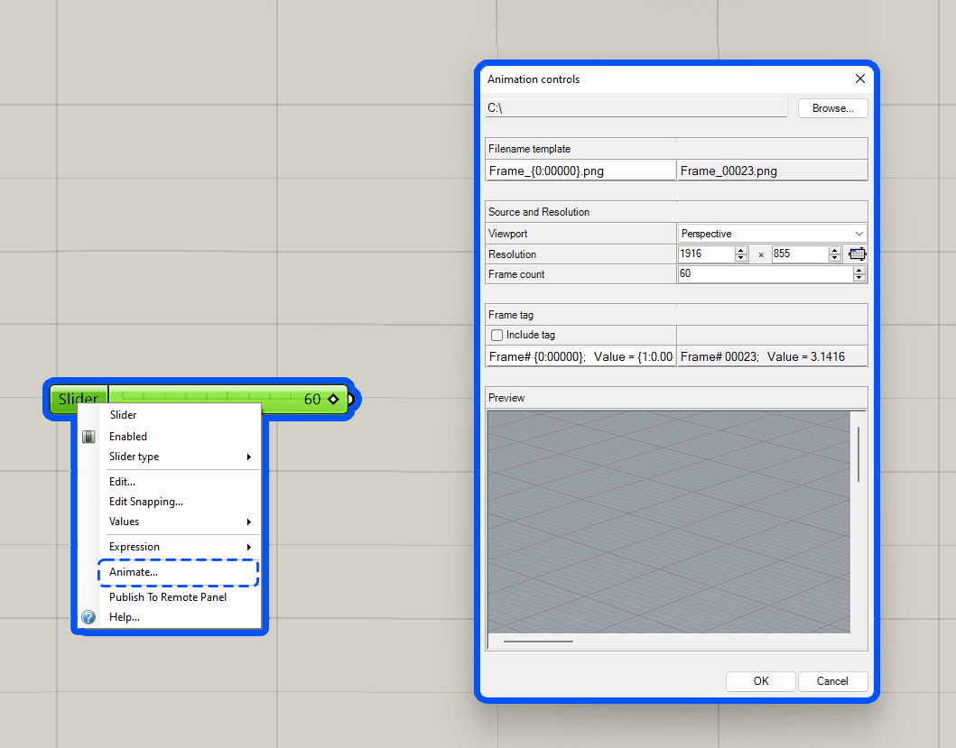Click the Filename template input field
Image resolution: width=956 pixels, height=748 pixels.
(x=580, y=171)
